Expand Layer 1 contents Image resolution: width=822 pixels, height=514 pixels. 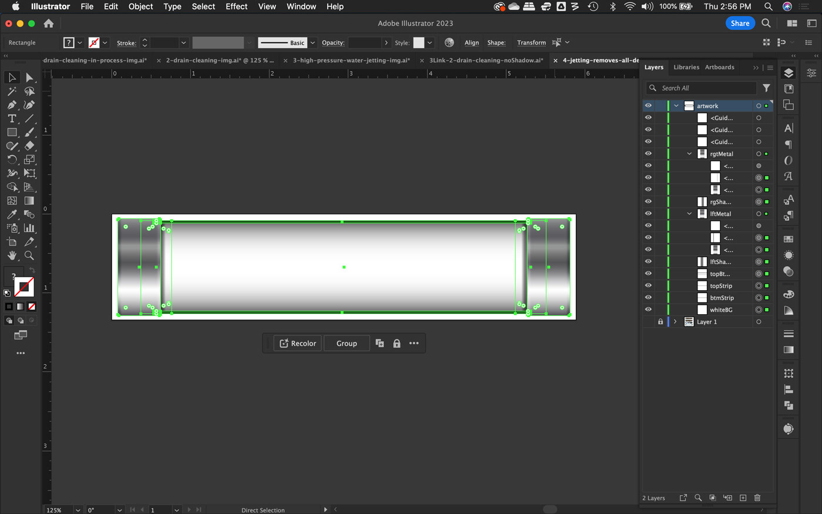(x=675, y=322)
